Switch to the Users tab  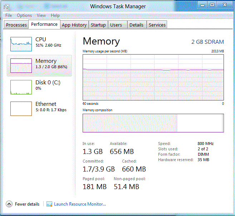click(x=117, y=25)
